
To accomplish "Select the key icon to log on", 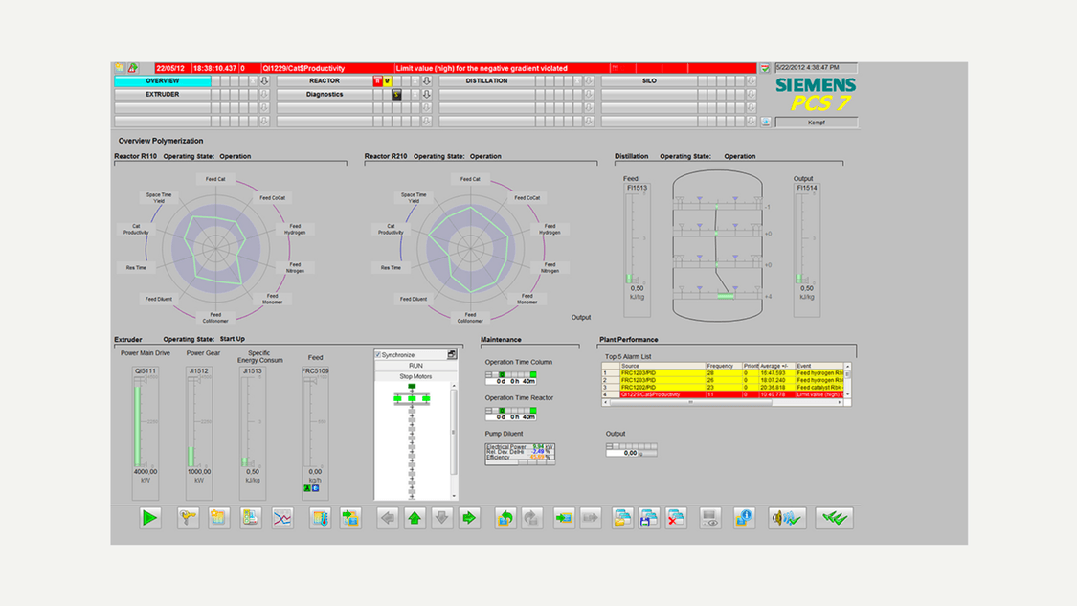I will [x=188, y=518].
